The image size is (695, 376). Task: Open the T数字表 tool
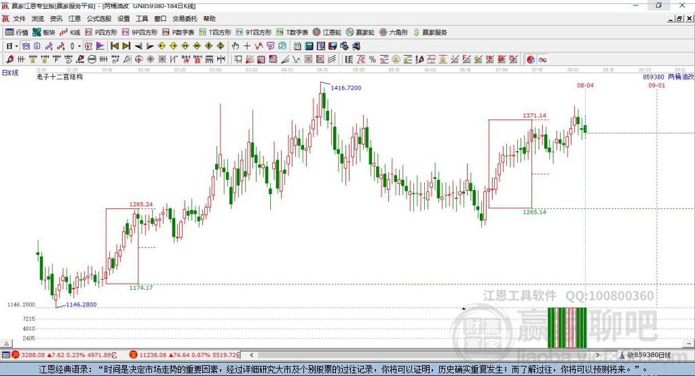pyautogui.click(x=292, y=33)
